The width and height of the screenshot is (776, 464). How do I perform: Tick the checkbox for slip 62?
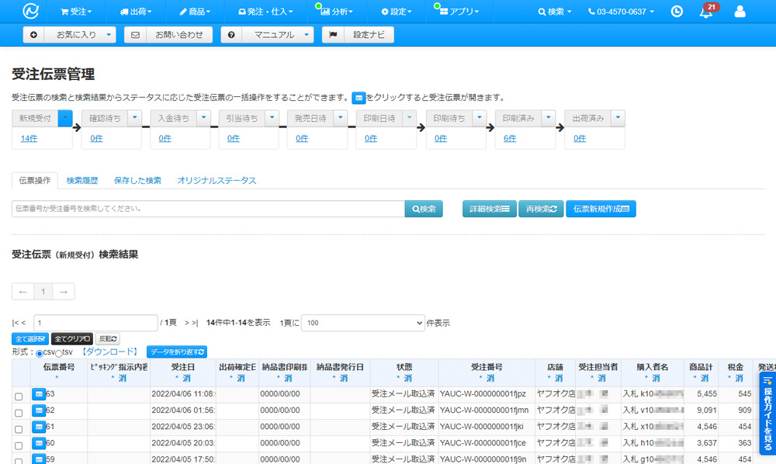[19, 413]
